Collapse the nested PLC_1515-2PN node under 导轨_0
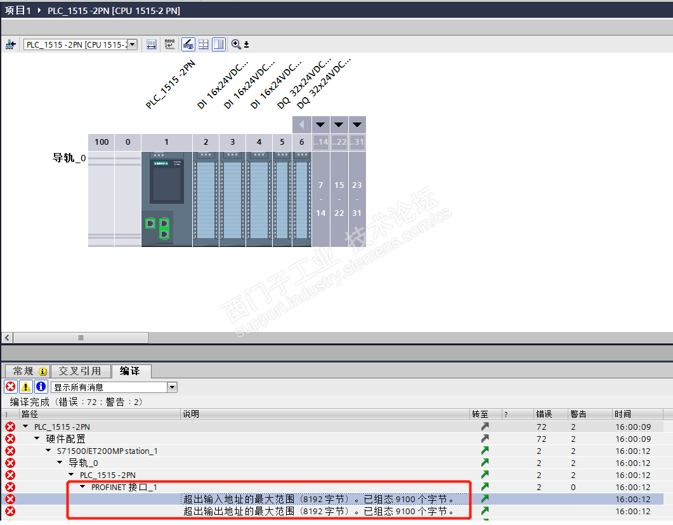The height and width of the screenshot is (525, 673). (x=71, y=475)
